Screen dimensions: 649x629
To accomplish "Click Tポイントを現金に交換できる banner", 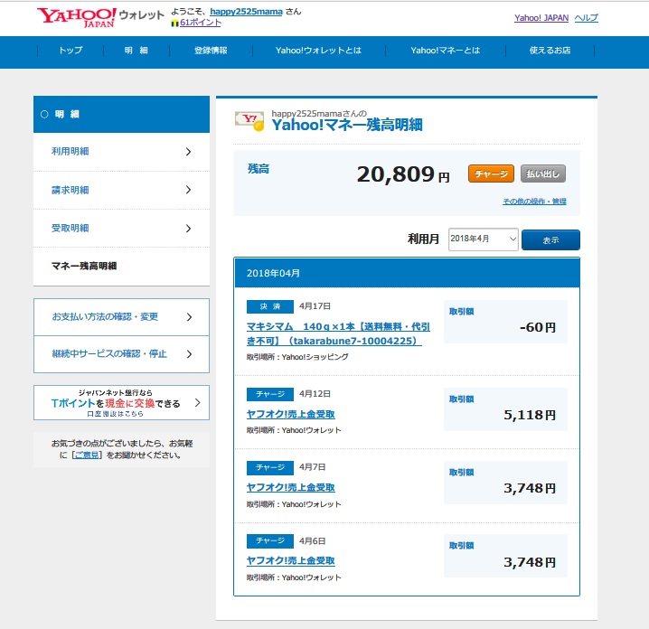I will pyautogui.click(x=121, y=403).
